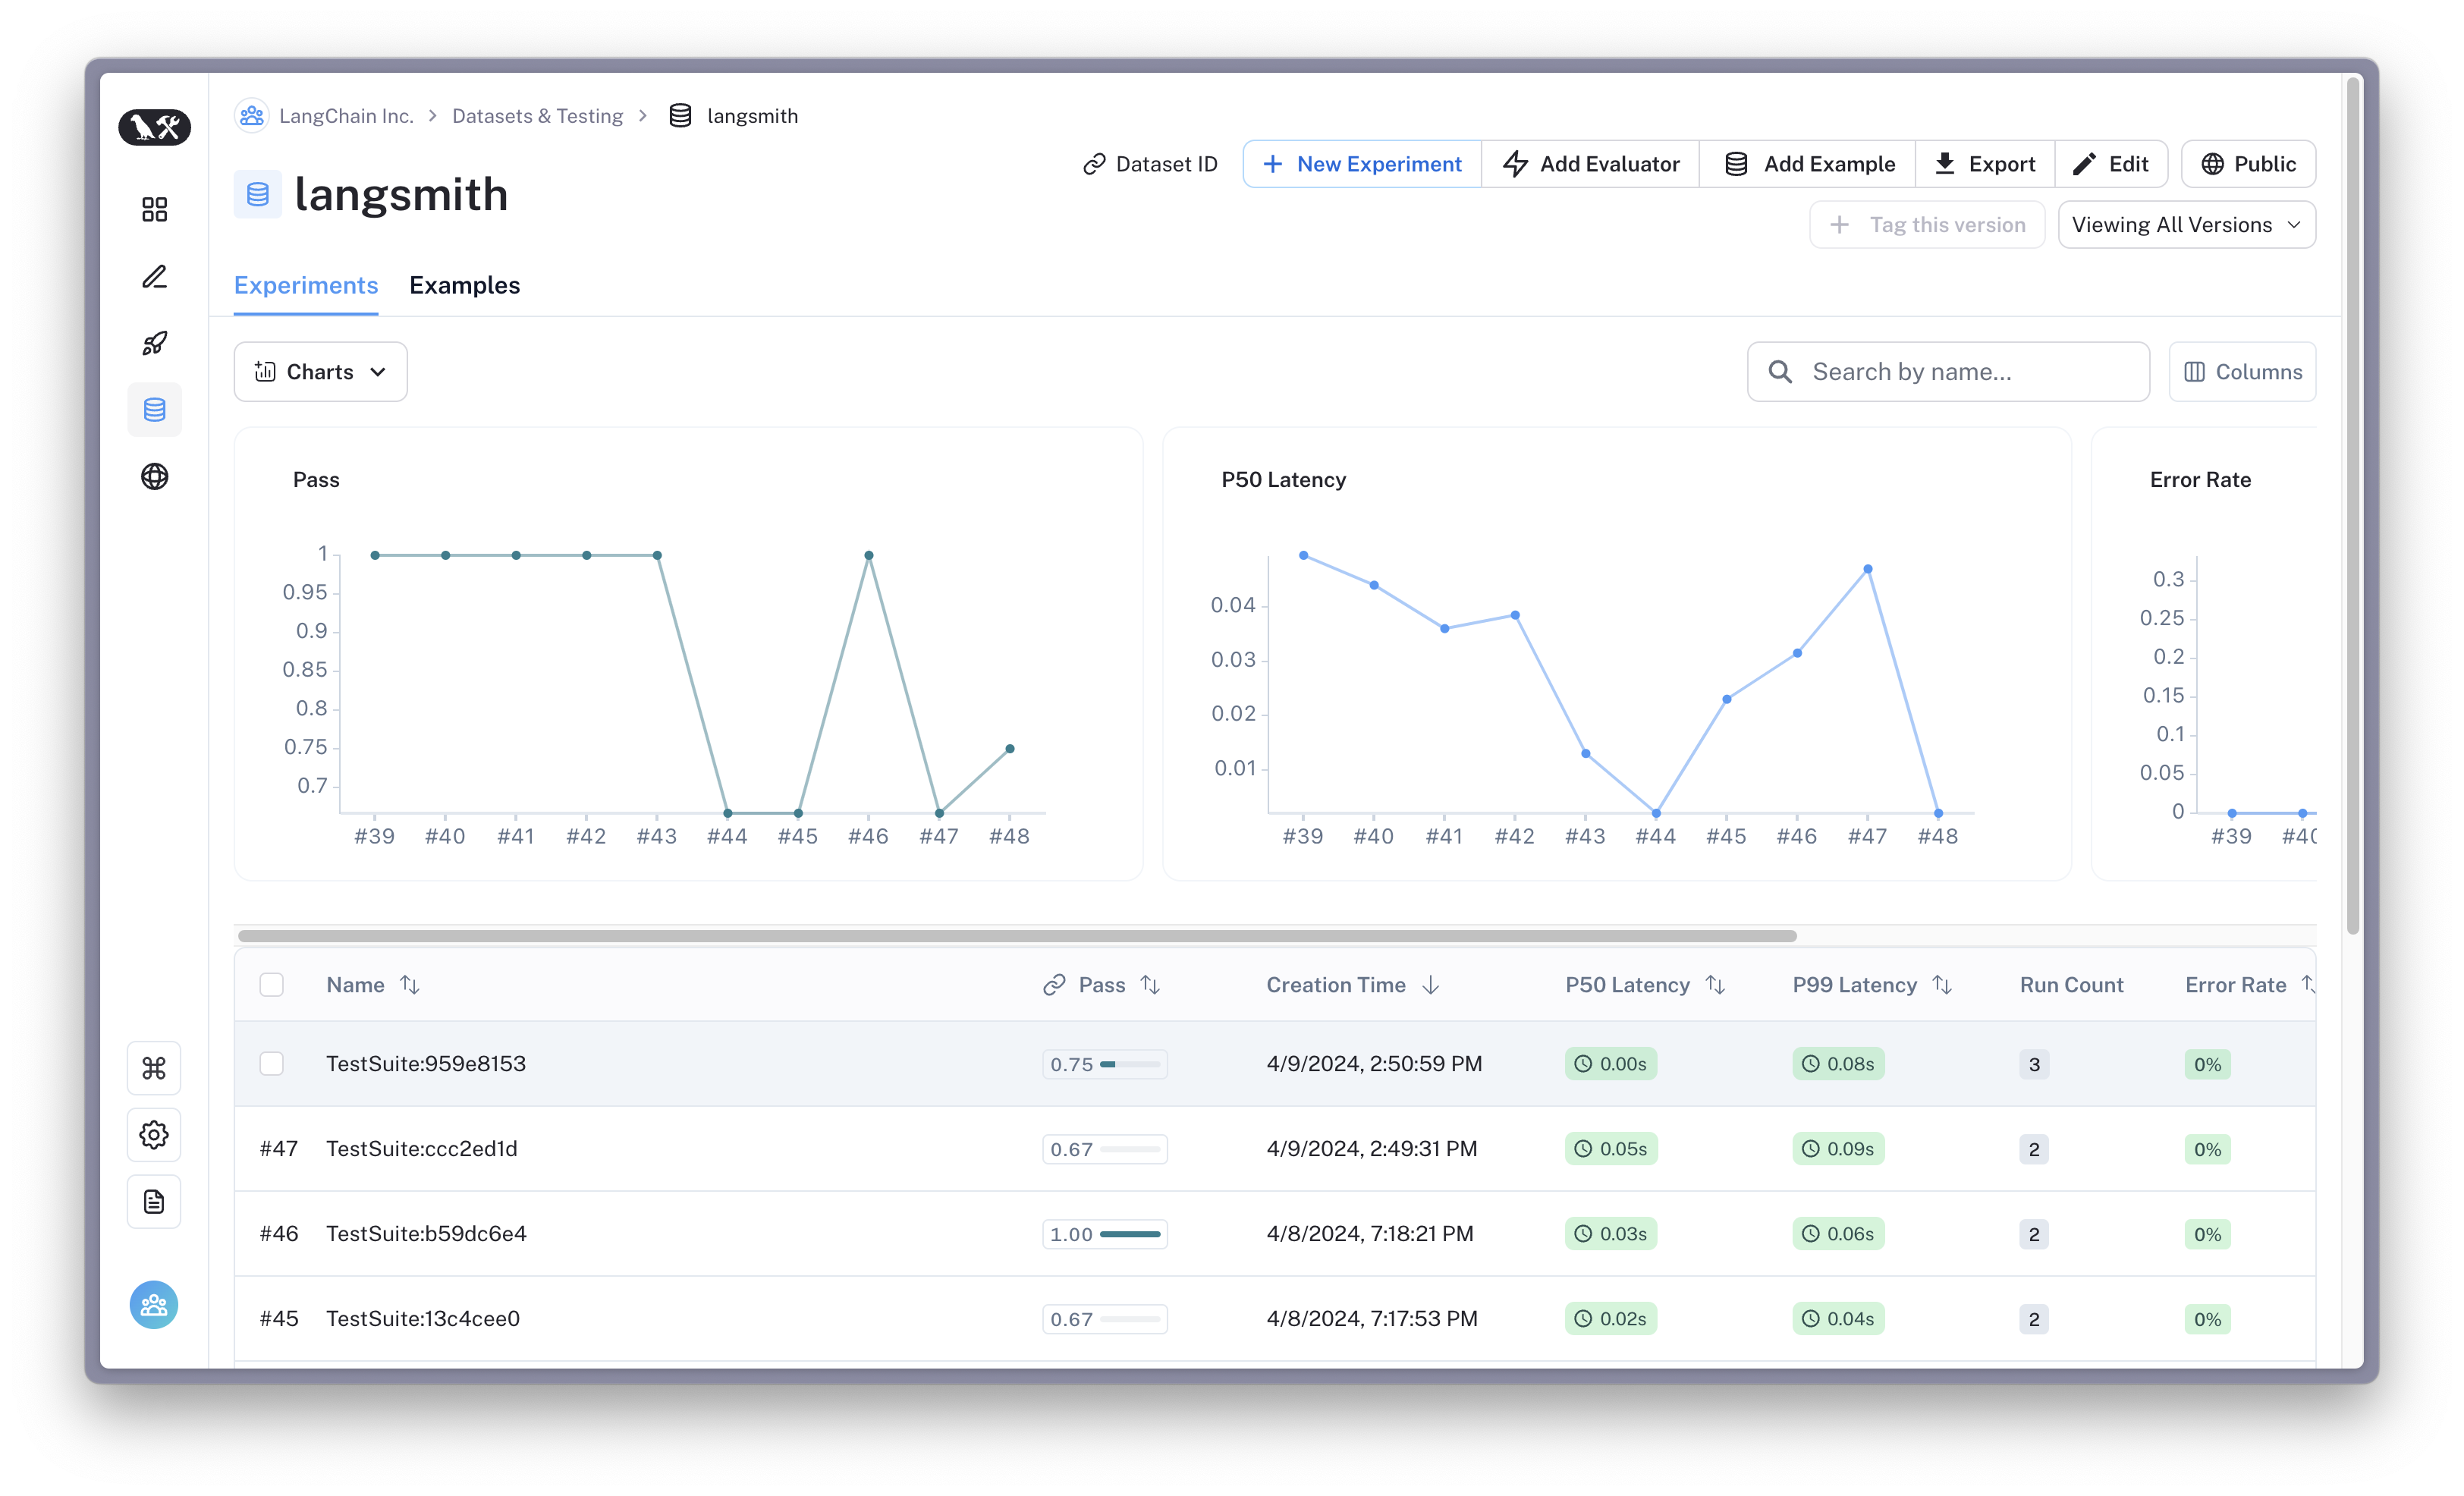Toggle the select-all checkbox in the table header
The height and width of the screenshot is (1496, 2464).
tap(271, 985)
